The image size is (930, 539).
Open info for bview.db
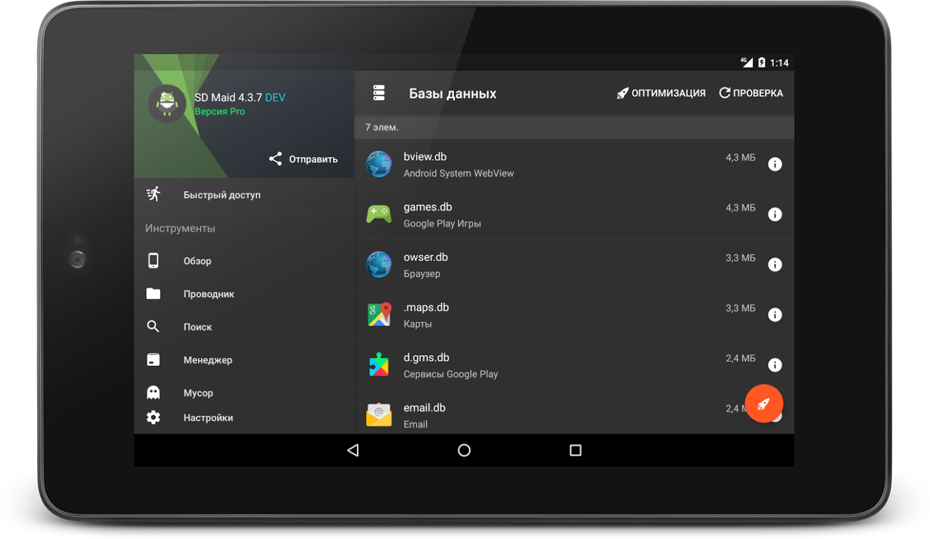click(775, 164)
